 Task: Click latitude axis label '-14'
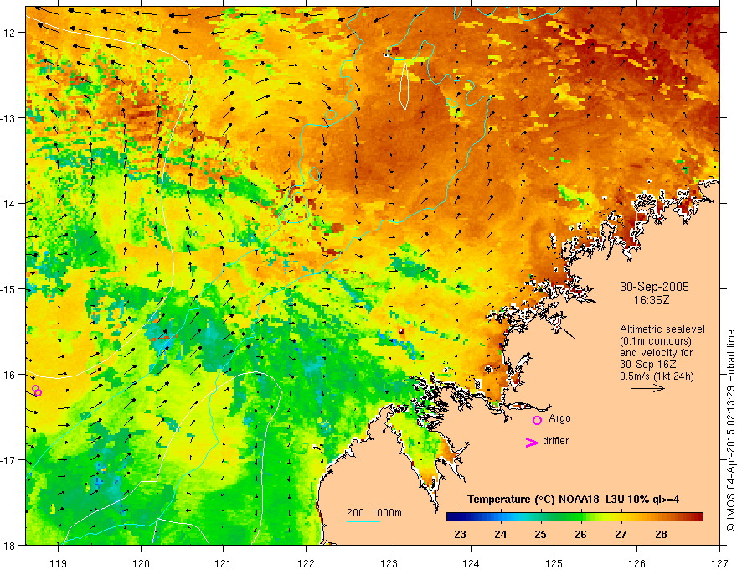coord(8,204)
